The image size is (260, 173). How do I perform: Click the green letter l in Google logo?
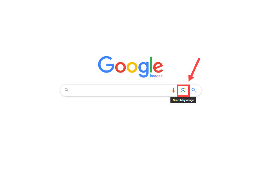click(151, 65)
